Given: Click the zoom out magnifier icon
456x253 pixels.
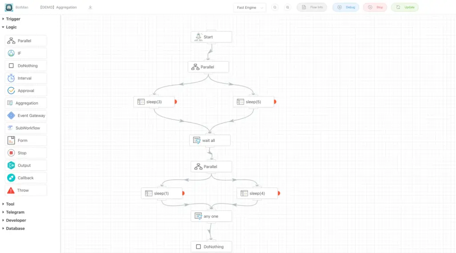Looking at the screenshot, I should (275, 7).
